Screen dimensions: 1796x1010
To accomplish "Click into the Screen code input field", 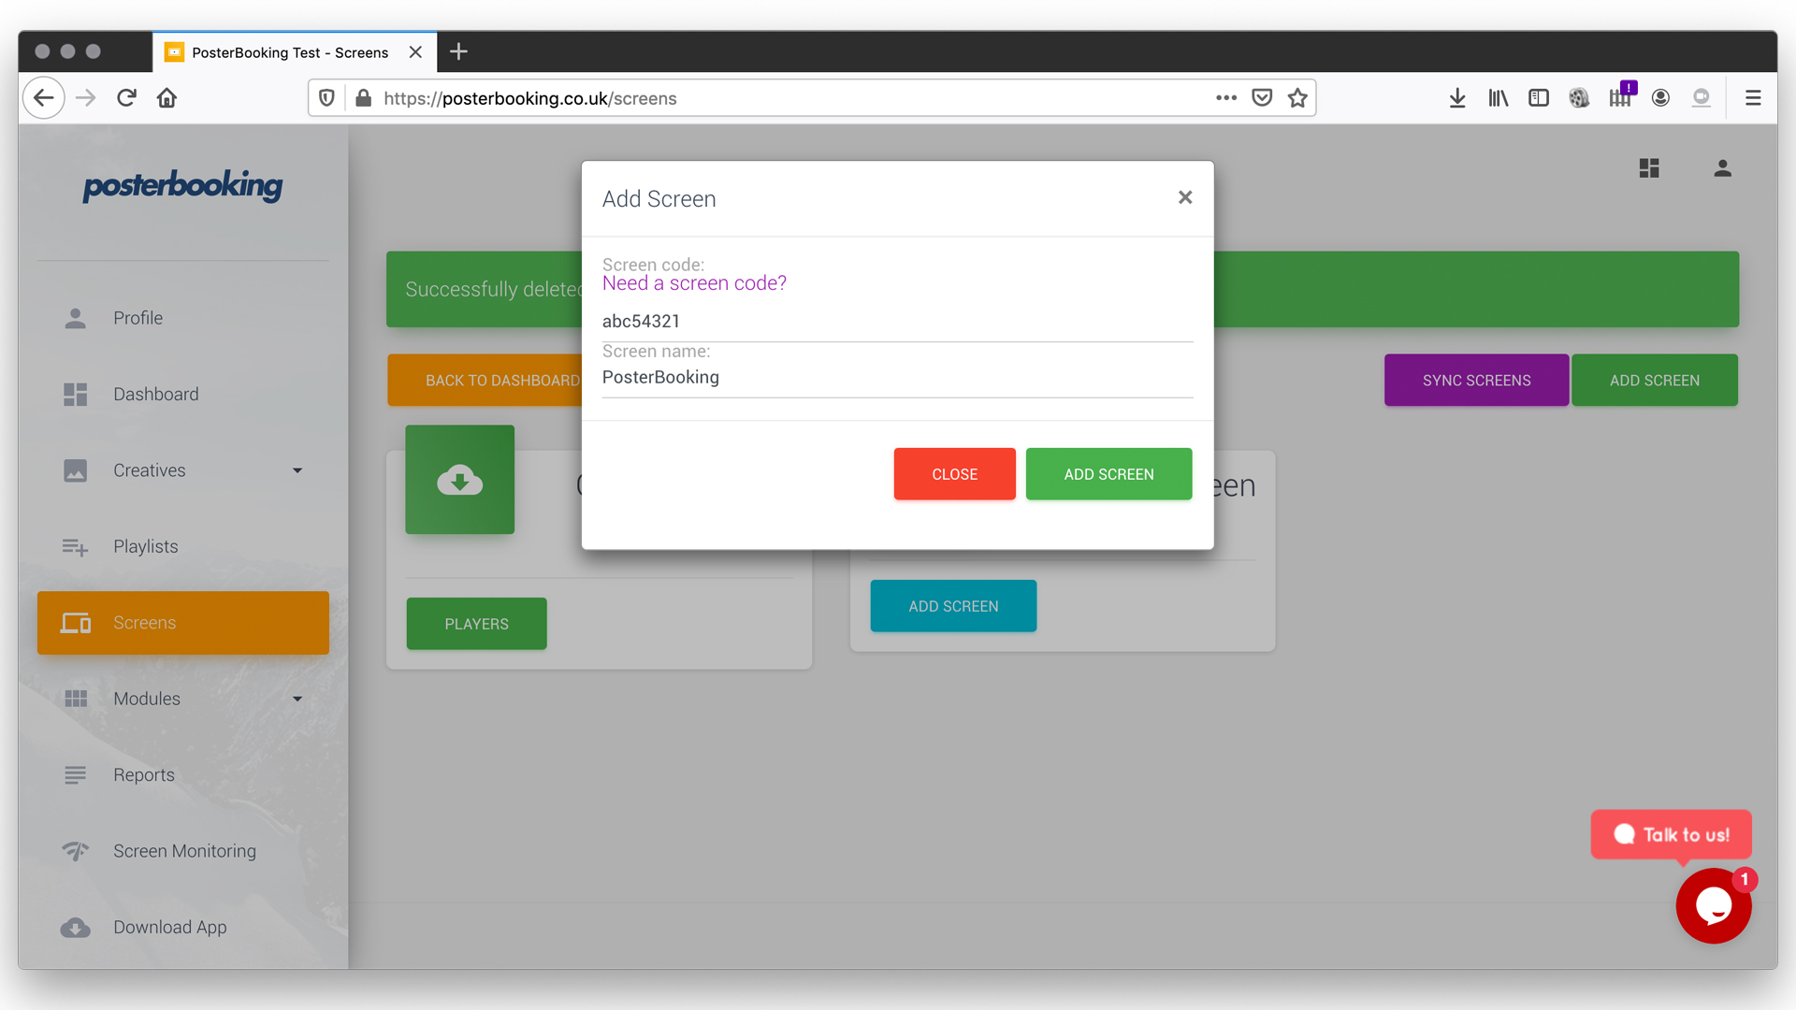I will point(896,322).
